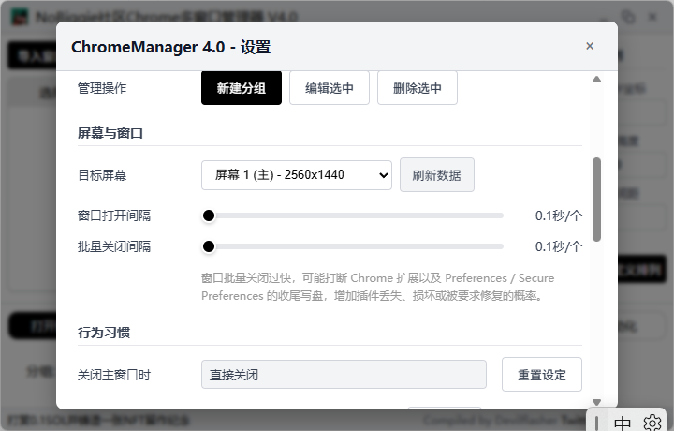Click the 目标屏幕 label
The image size is (674, 431).
(x=102, y=175)
